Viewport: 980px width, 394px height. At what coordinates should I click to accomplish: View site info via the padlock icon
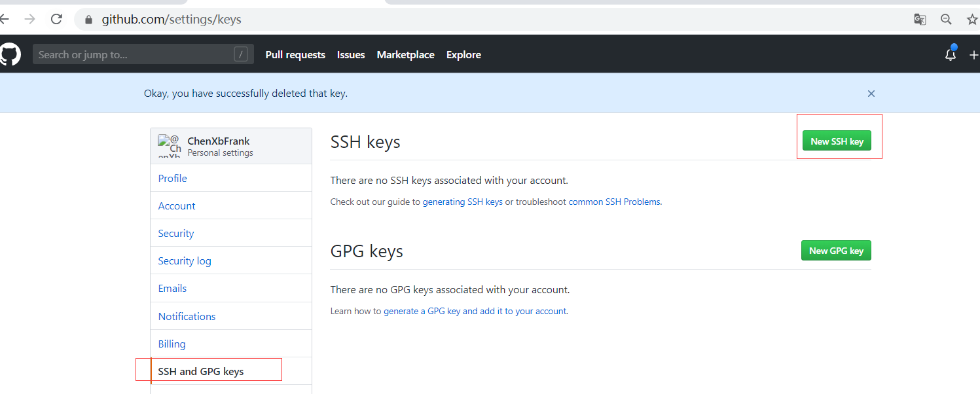(88, 20)
